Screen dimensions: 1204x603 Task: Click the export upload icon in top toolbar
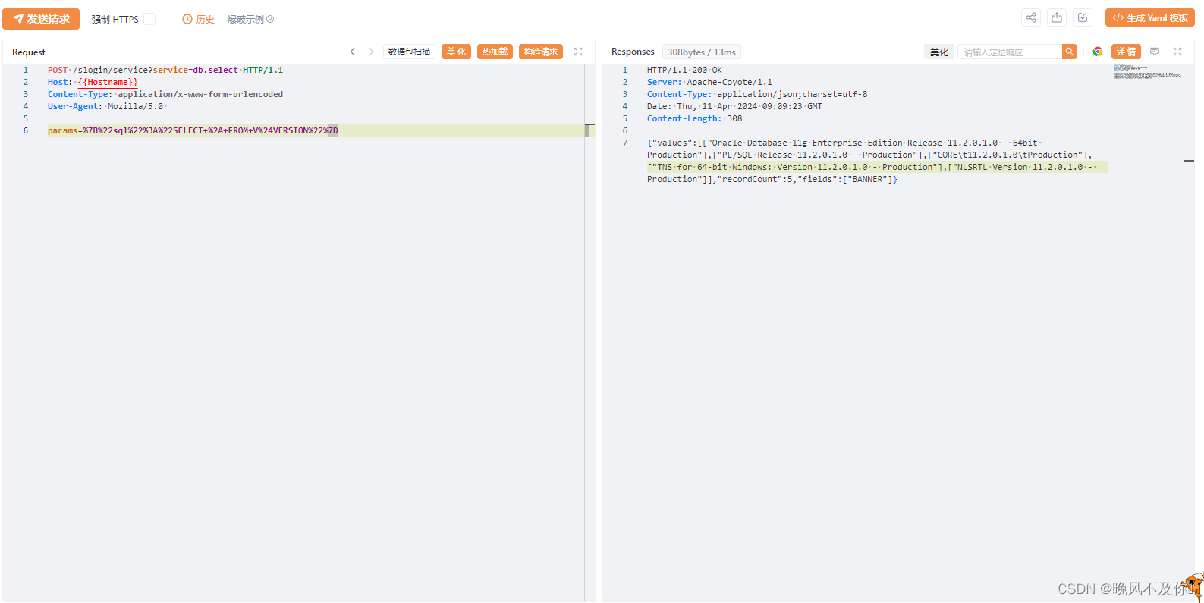(1057, 18)
